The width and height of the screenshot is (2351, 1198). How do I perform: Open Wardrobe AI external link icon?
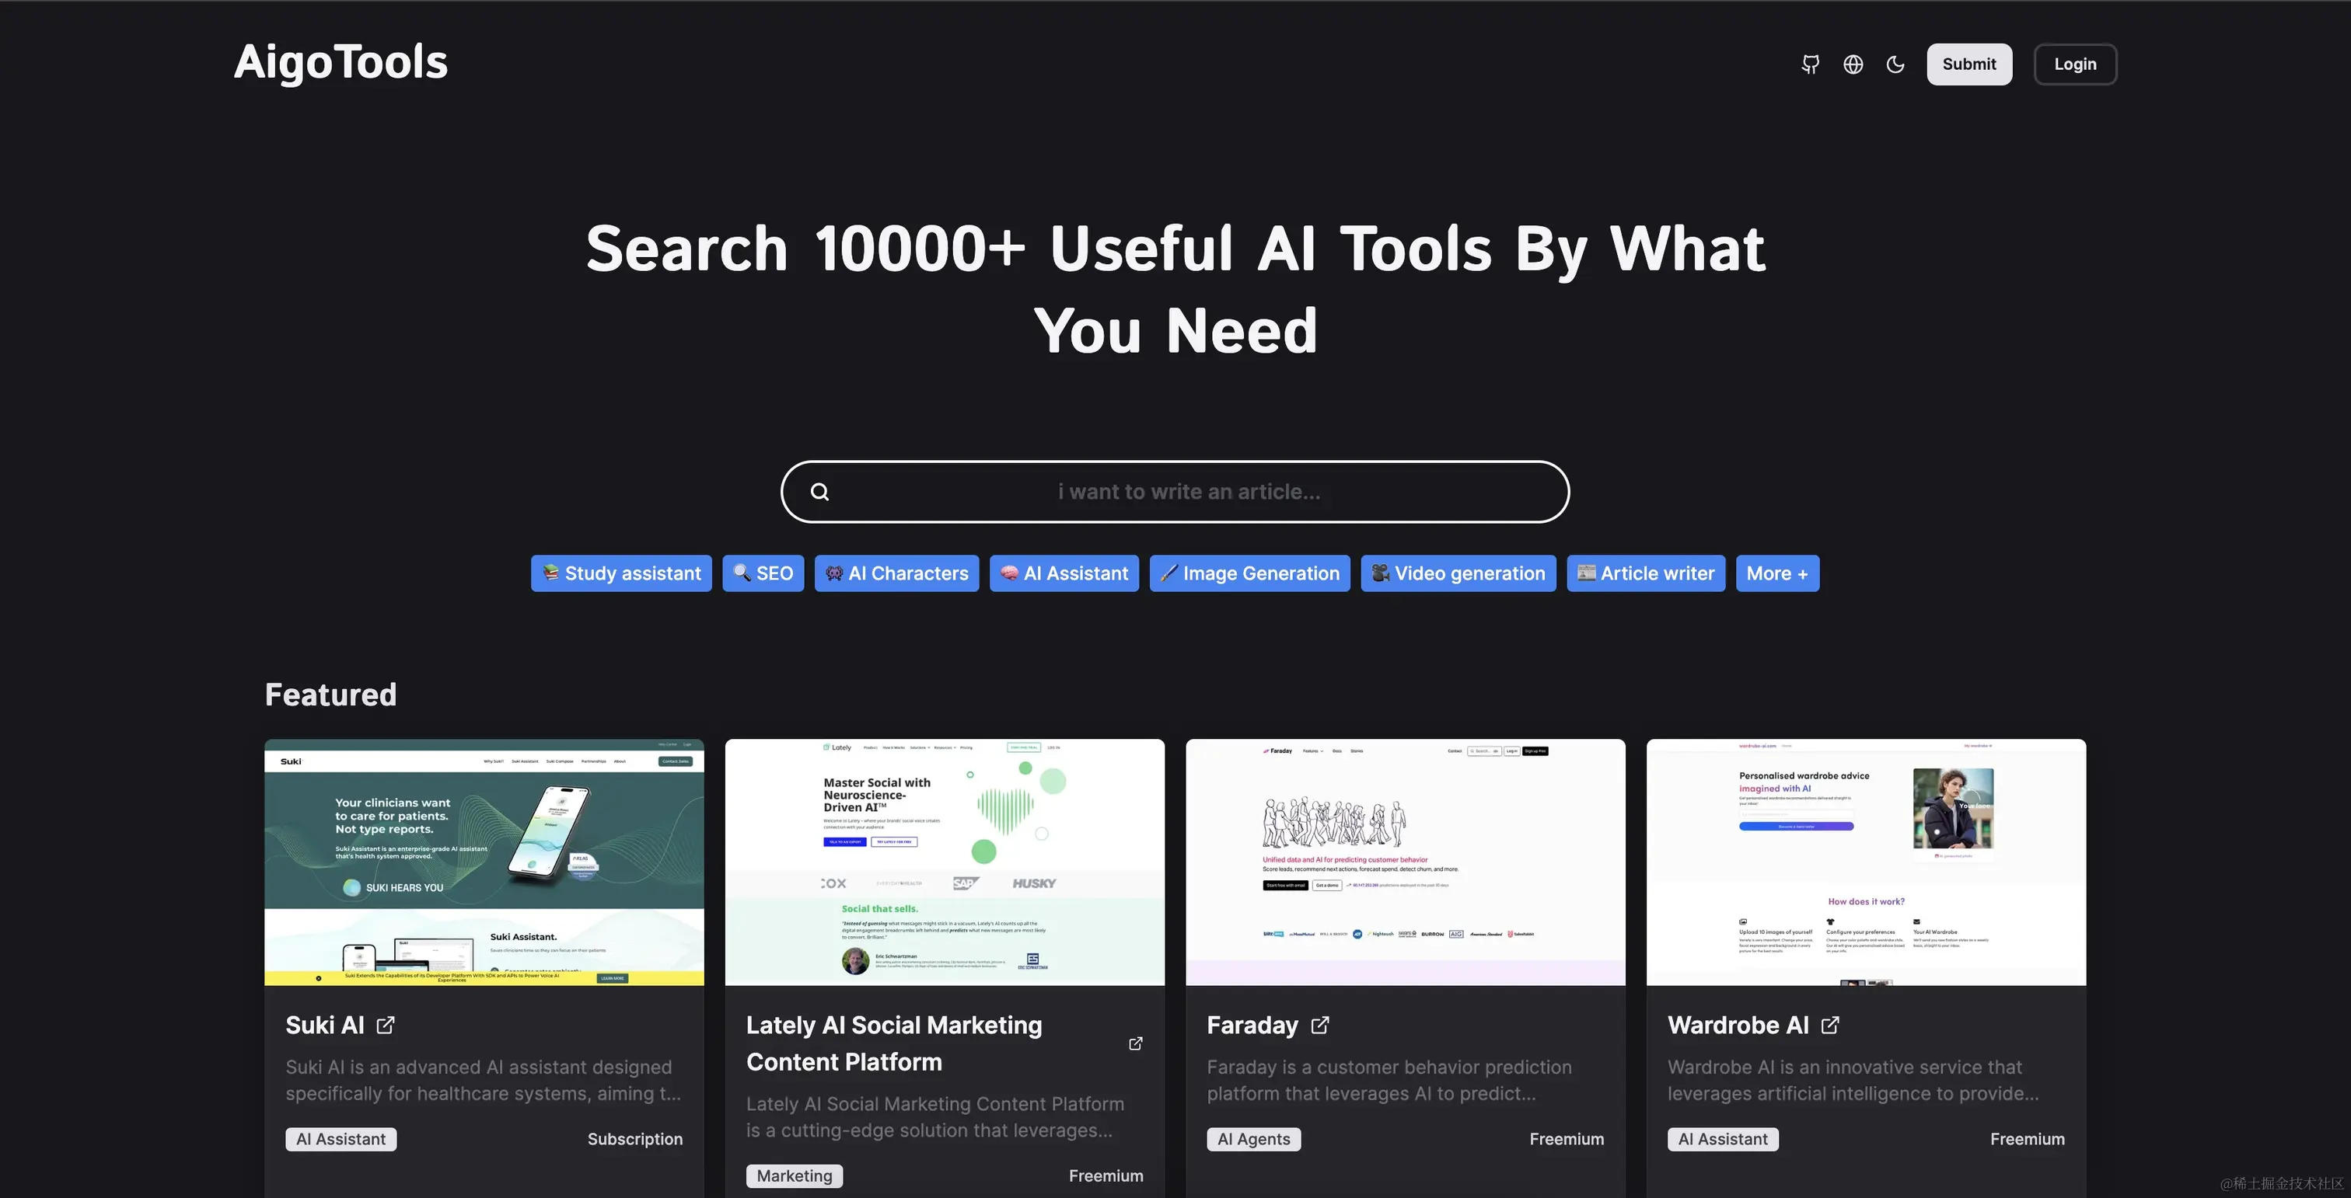tap(1829, 1025)
